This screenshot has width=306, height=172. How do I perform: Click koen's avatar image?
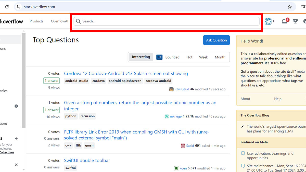coord(176,168)
